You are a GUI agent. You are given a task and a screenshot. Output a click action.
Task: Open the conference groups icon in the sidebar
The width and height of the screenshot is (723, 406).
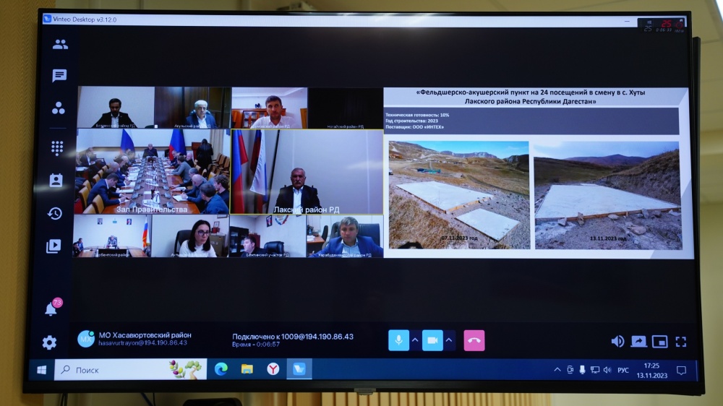[x=59, y=108]
